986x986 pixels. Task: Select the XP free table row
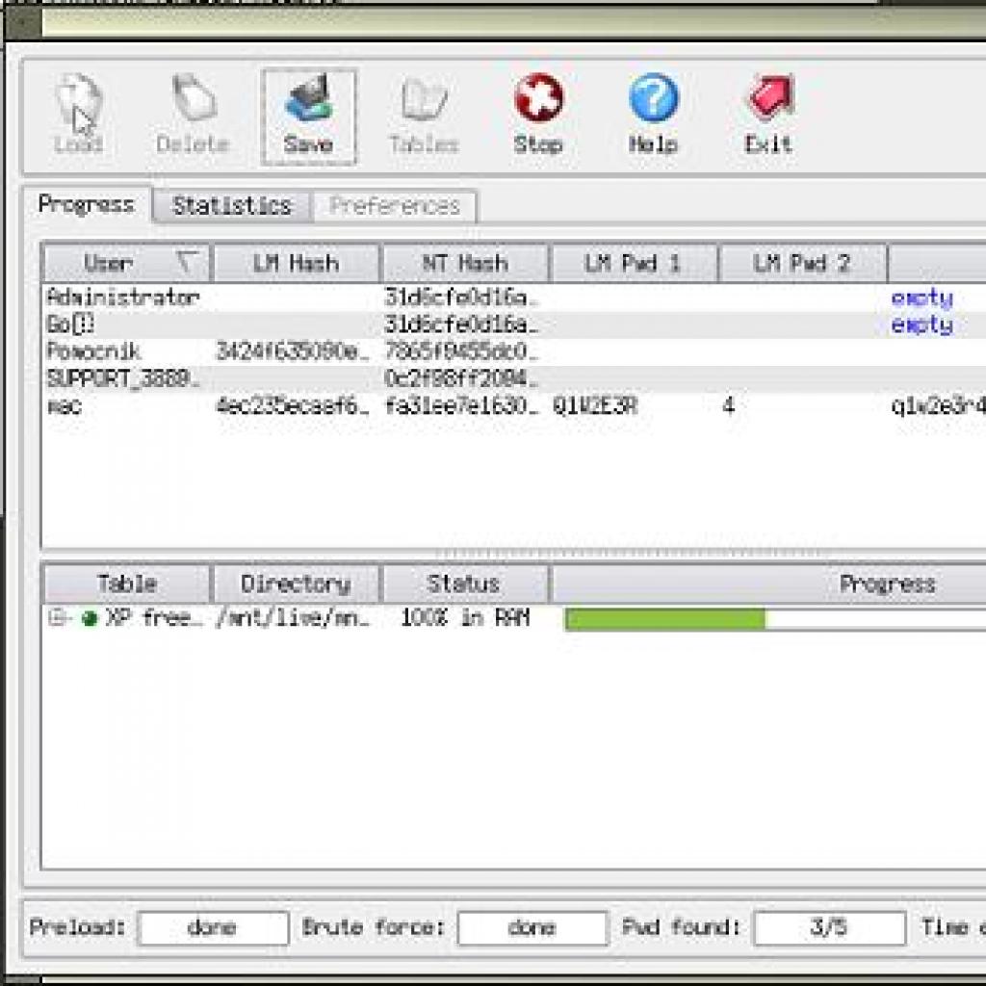coord(514,618)
